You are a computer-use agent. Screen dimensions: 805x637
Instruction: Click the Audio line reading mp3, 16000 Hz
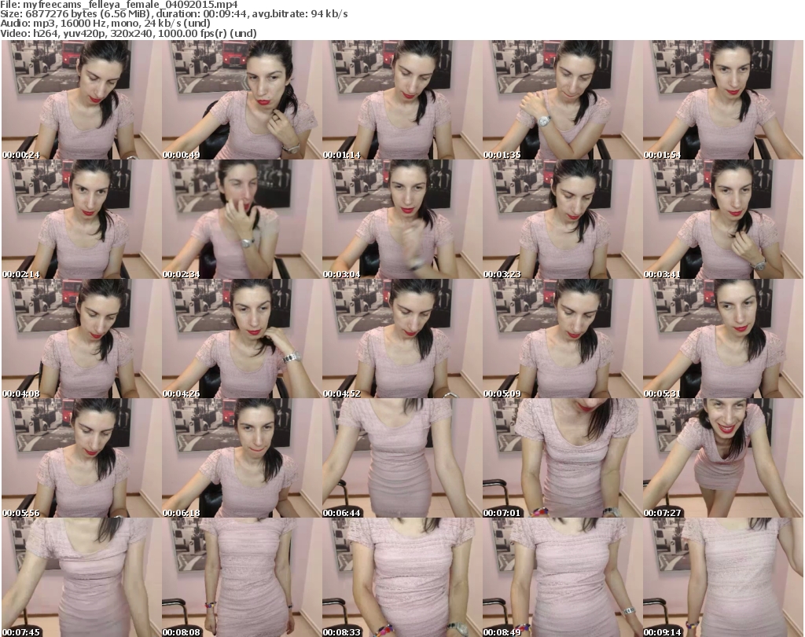click(105, 24)
